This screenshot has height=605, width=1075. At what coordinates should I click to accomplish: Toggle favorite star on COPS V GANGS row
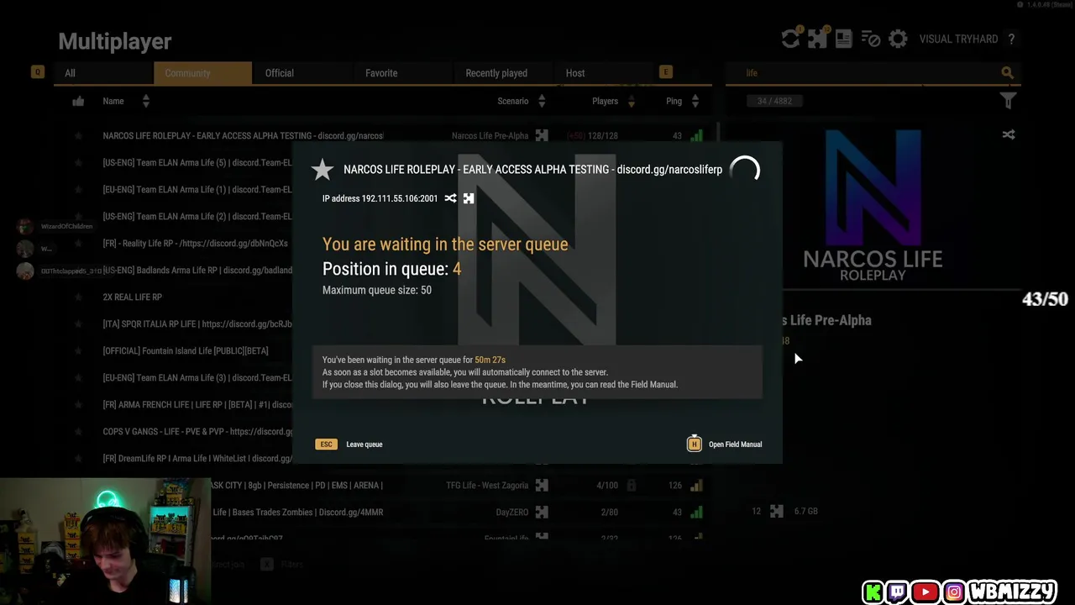78,431
